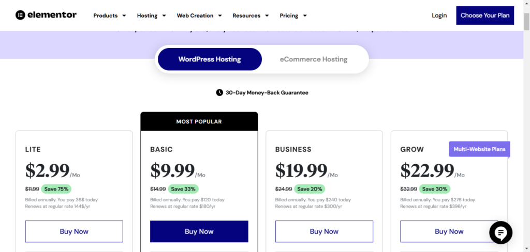This screenshot has width=530, height=252.
Task: Click the Save 33% badge on Basic
Action: pos(183,189)
